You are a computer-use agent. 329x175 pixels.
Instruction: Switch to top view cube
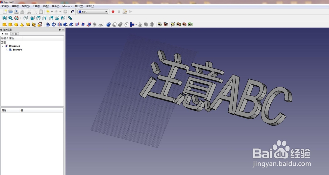(38, 18)
